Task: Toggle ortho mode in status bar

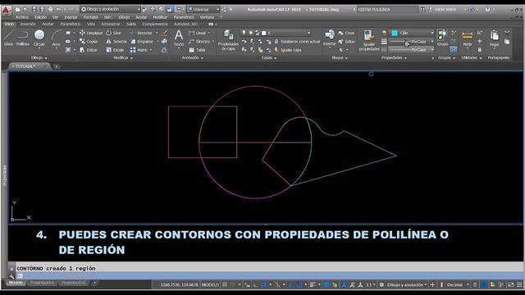Action: (x=255, y=285)
